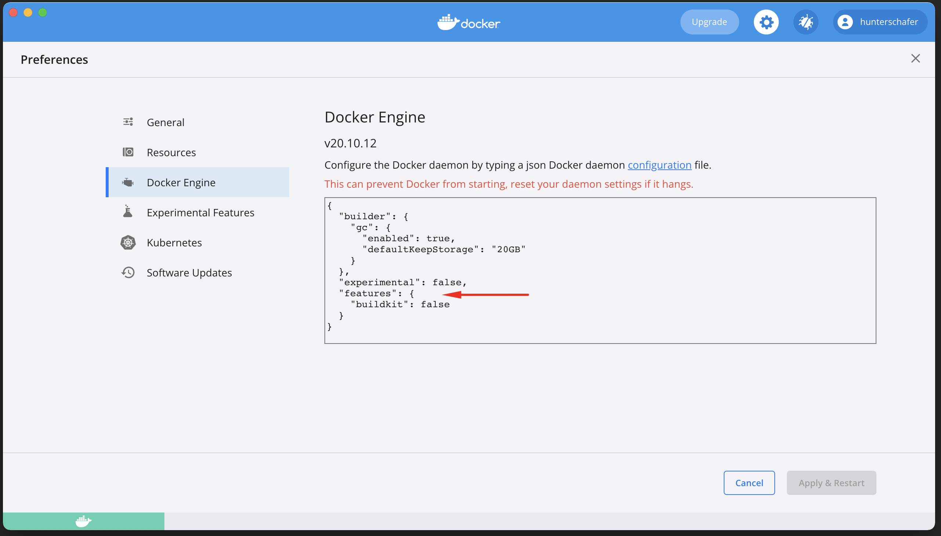941x536 pixels.
Task: Click the Experimental Features flask icon
Action: coord(128,211)
